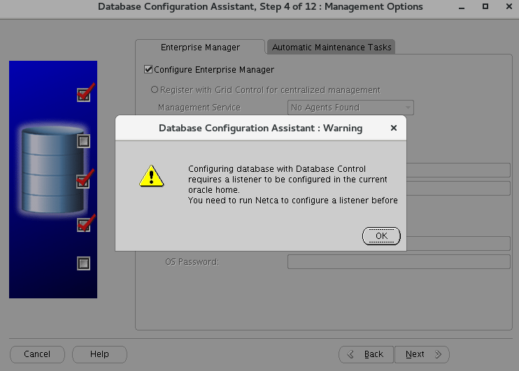The width and height of the screenshot is (519, 371).
Task: Toggle Configure Enterprise Manager checkbox
Action: point(148,69)
